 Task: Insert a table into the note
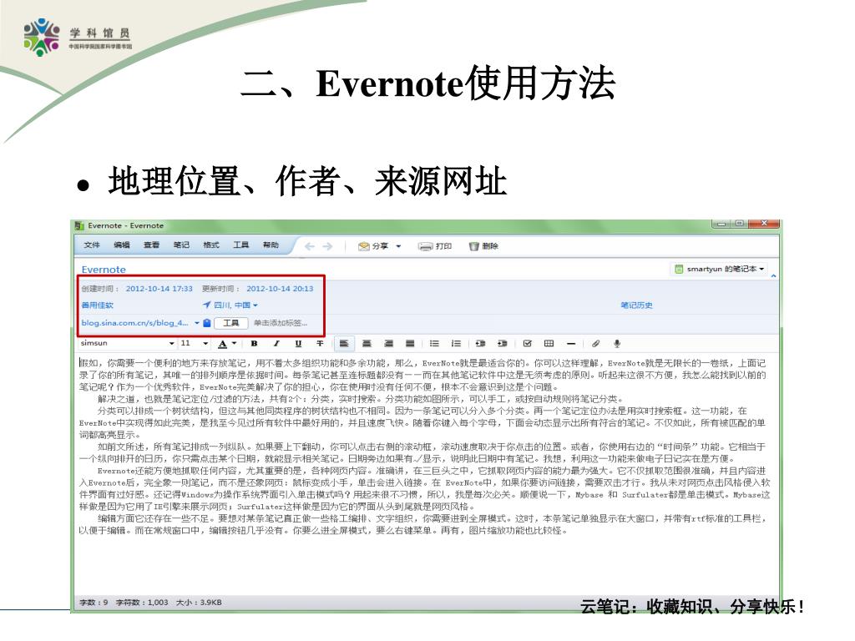549,343
